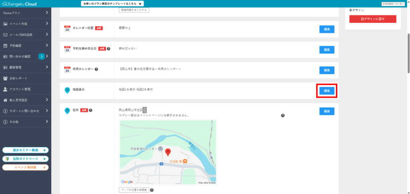Click the inquiry count badge showing 3
410x194 pixels.
pyautogui.click(x=41, y=56)
